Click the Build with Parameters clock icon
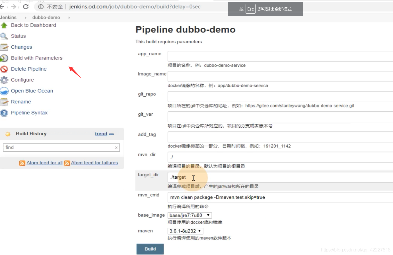 tap(4, 58)
